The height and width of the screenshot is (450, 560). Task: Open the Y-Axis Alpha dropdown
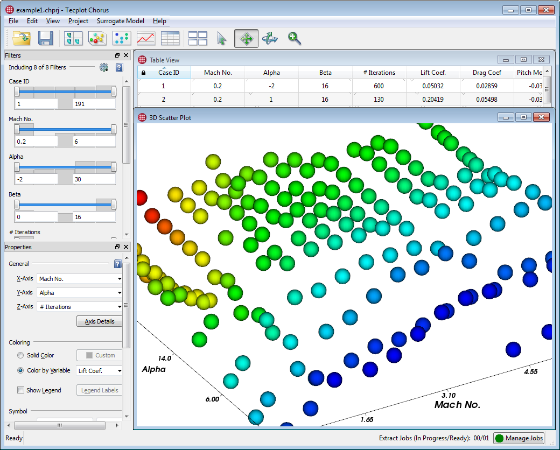click(80, 292)
